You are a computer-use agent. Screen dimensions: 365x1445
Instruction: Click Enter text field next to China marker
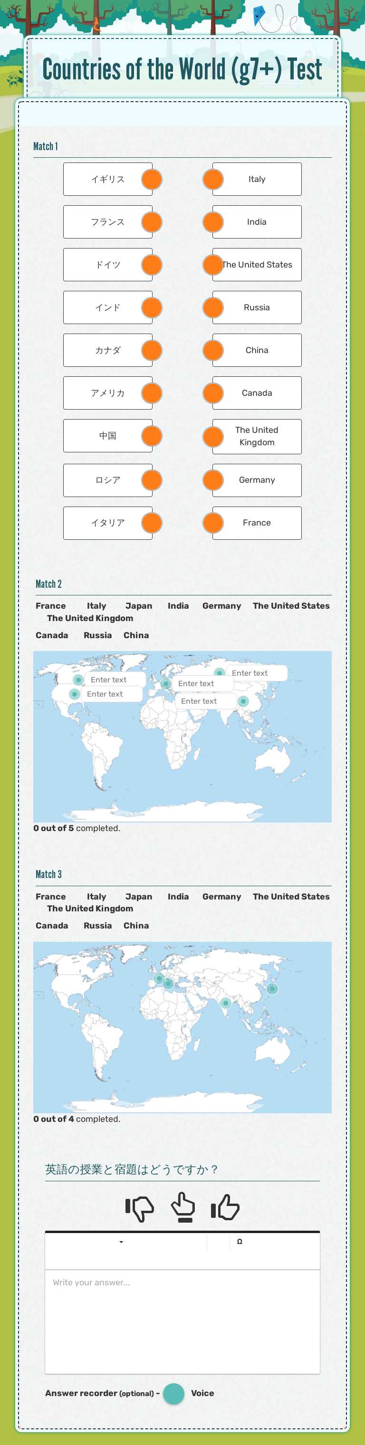coord(206,702)
